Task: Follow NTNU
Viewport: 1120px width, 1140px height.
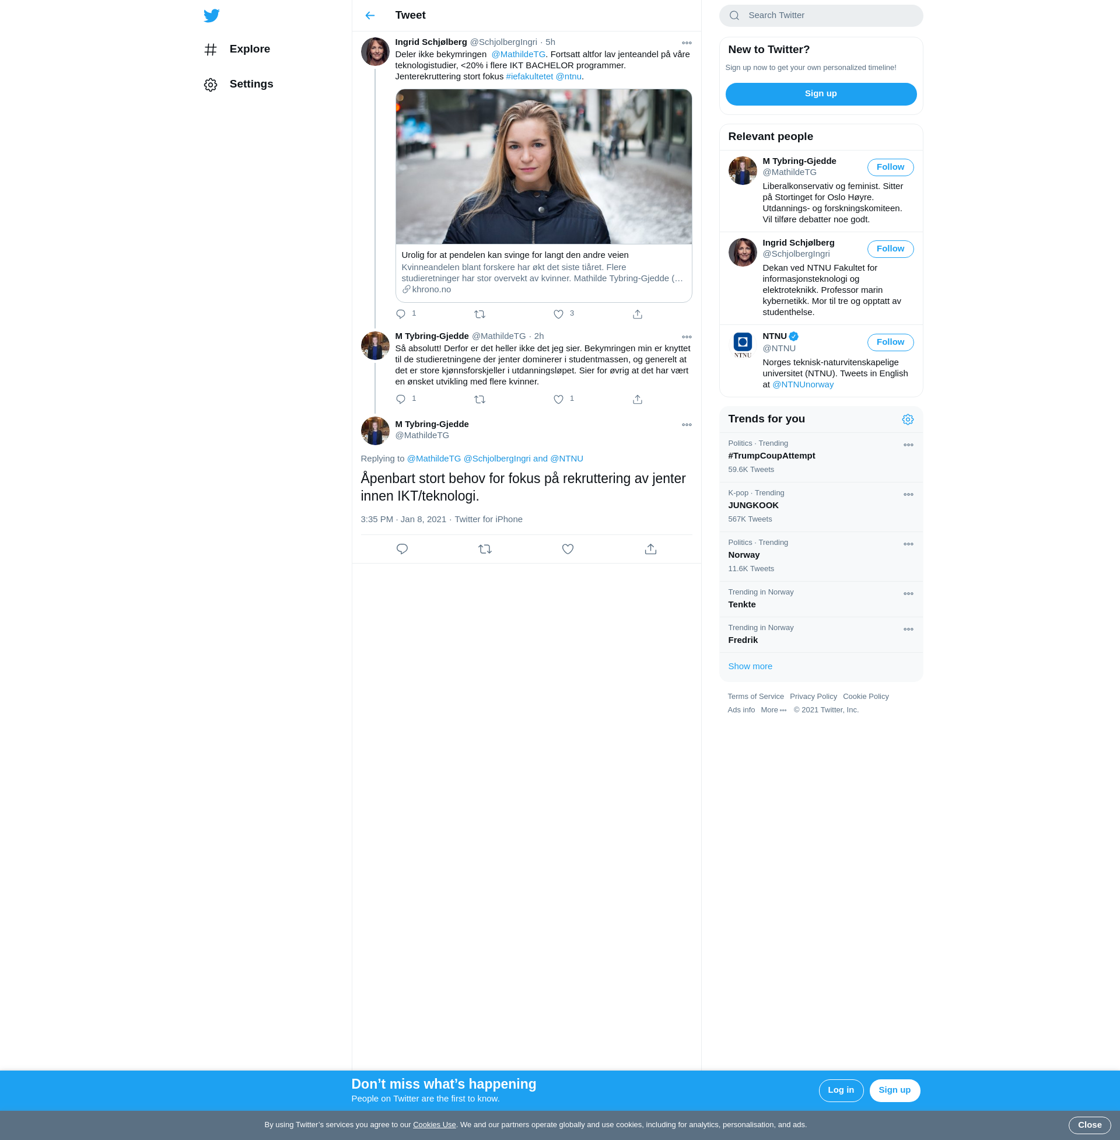Action: click(890, 342)
